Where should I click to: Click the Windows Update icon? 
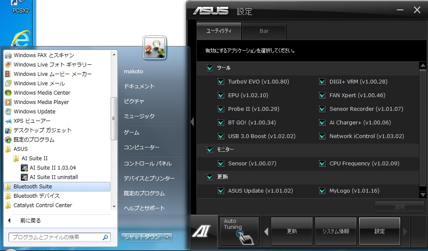(x=8, y=111)
